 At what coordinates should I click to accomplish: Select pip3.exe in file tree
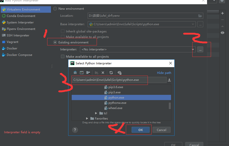[114, 92]
